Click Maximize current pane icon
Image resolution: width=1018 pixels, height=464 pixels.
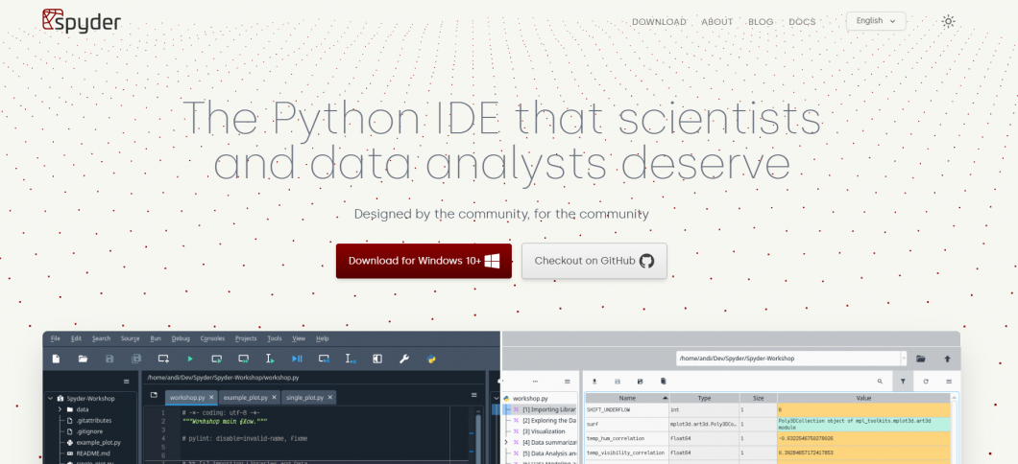click(x=377, y=359)
